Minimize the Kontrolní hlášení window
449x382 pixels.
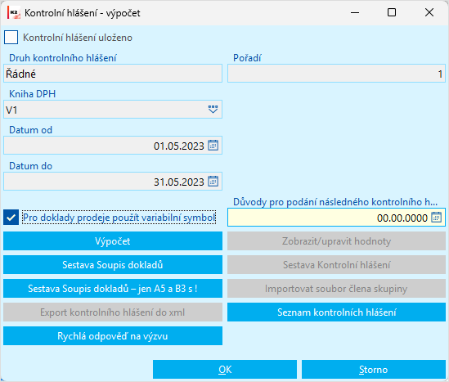coord(355,12)
